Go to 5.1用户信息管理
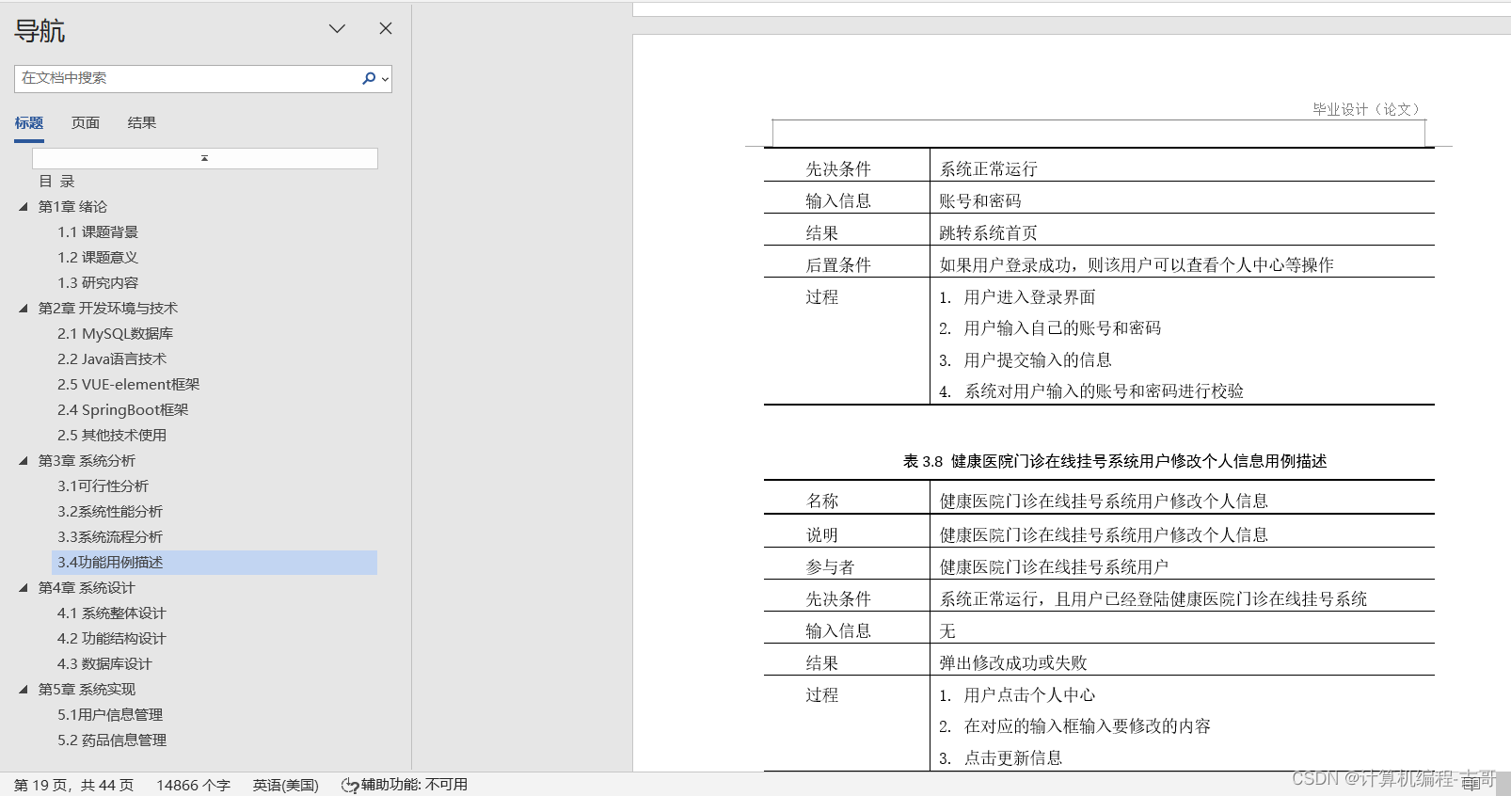 (x=110, y=715)
